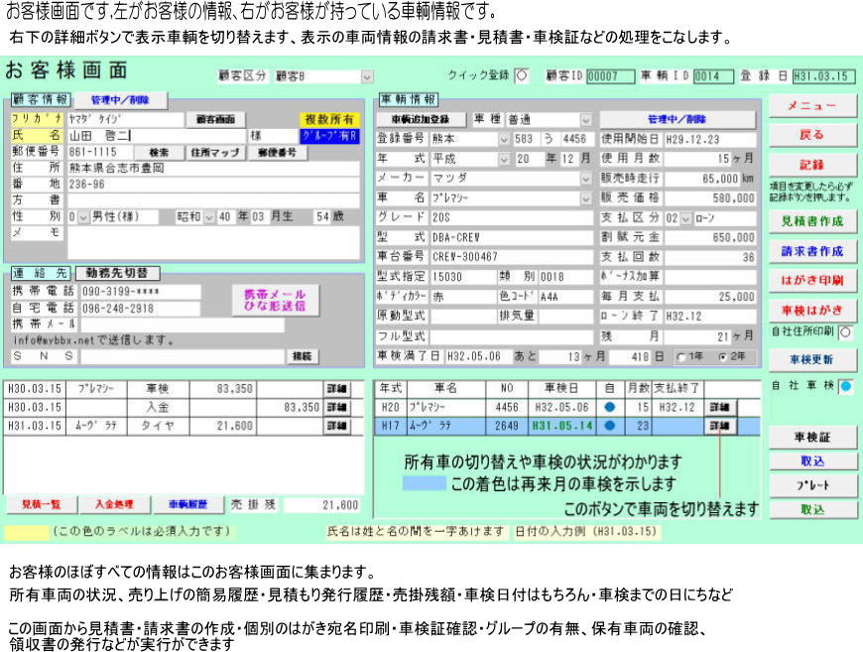
Task: Click the グレード field showing 20S
Action: tap(511, 218)
